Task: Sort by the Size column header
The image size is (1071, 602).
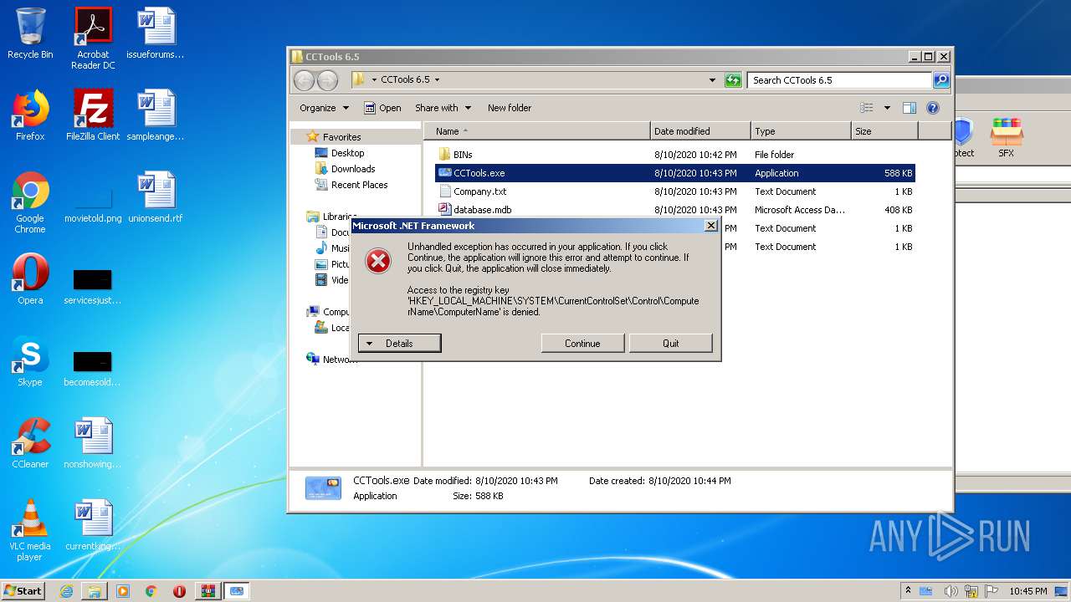Action: (x=884, y=131)
